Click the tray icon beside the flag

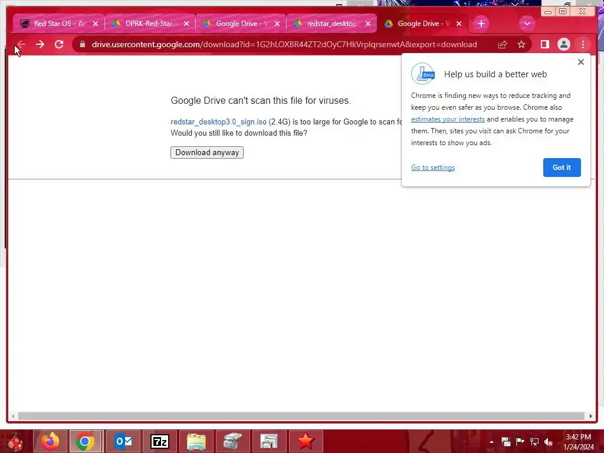(505, 442)
